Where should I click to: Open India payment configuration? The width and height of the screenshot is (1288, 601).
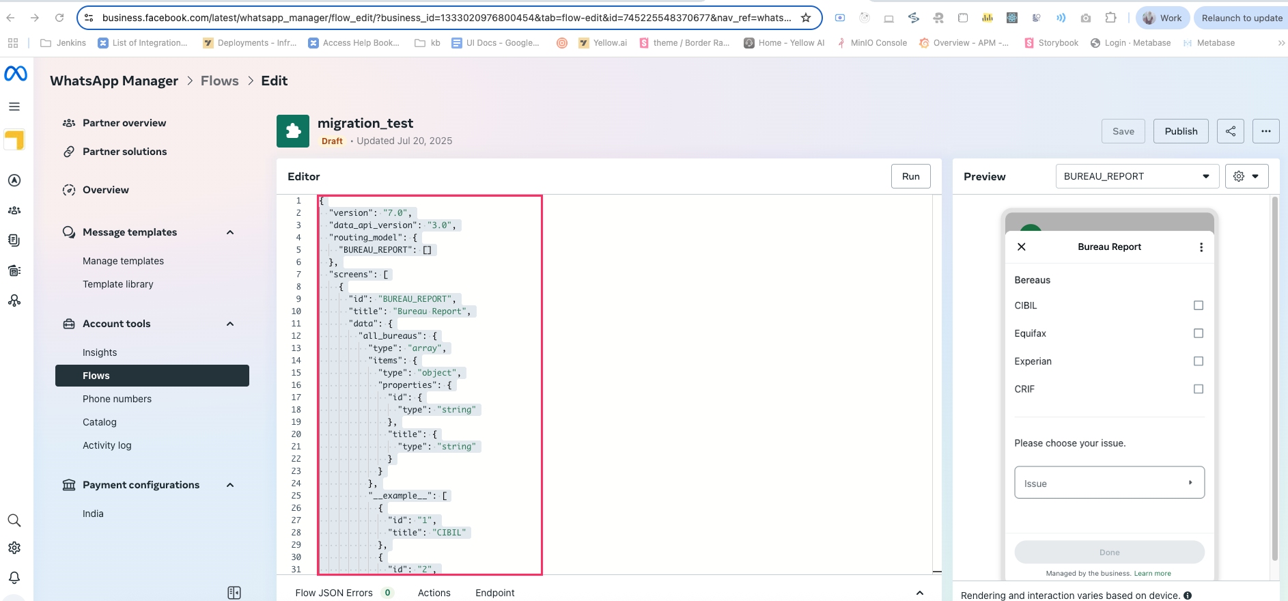93,514
